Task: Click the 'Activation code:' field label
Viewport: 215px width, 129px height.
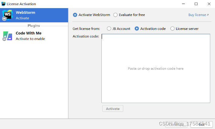Action: 86,36
